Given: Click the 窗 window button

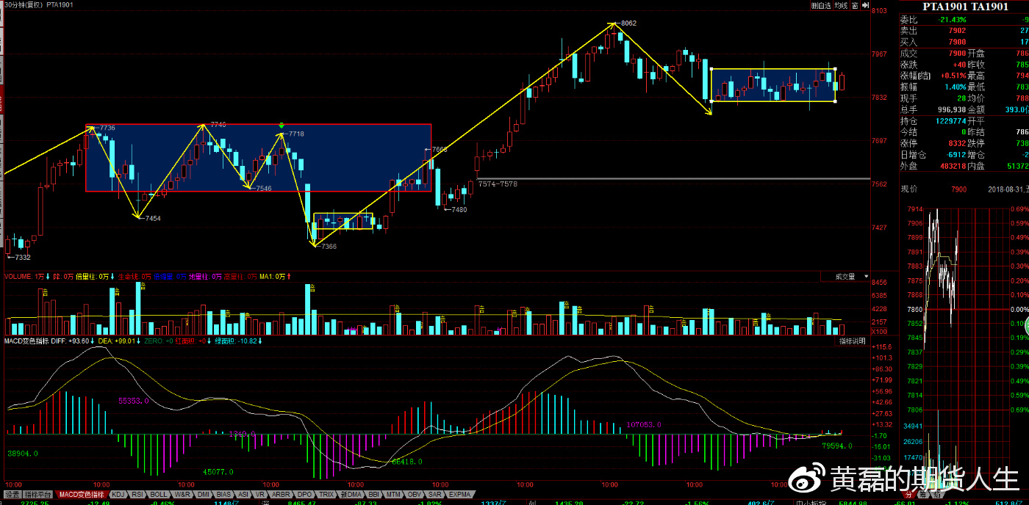Looking at the screenshot, I should pyautogui.click(x=855, y=5).
